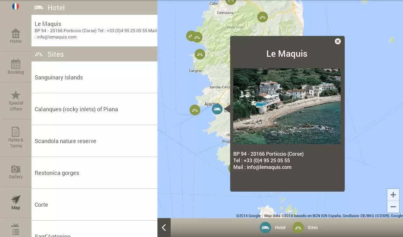Screen dimensions: 403x237
Task: Click the hotel phone number in popup
Action: (x=267, y=160)
